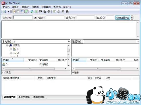Select the C: 本地磁盘 row in file list
Image resolution: width=141 pixels, height=105 pixels.
coord(34,64)
